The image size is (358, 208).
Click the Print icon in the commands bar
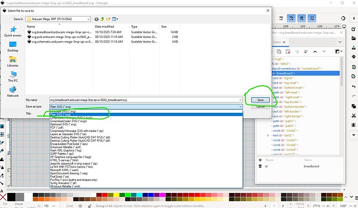[x=354, y=57]
